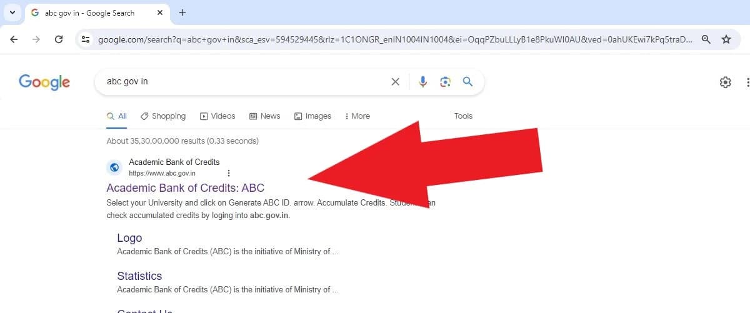Go back to the previous page
This screenshot has width=750, height=313.
[14, 39]
